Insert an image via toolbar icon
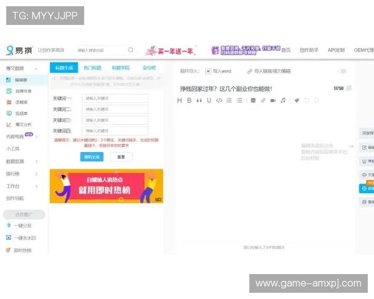This screenshot has height=299, width=374. [x=253, y=100]
